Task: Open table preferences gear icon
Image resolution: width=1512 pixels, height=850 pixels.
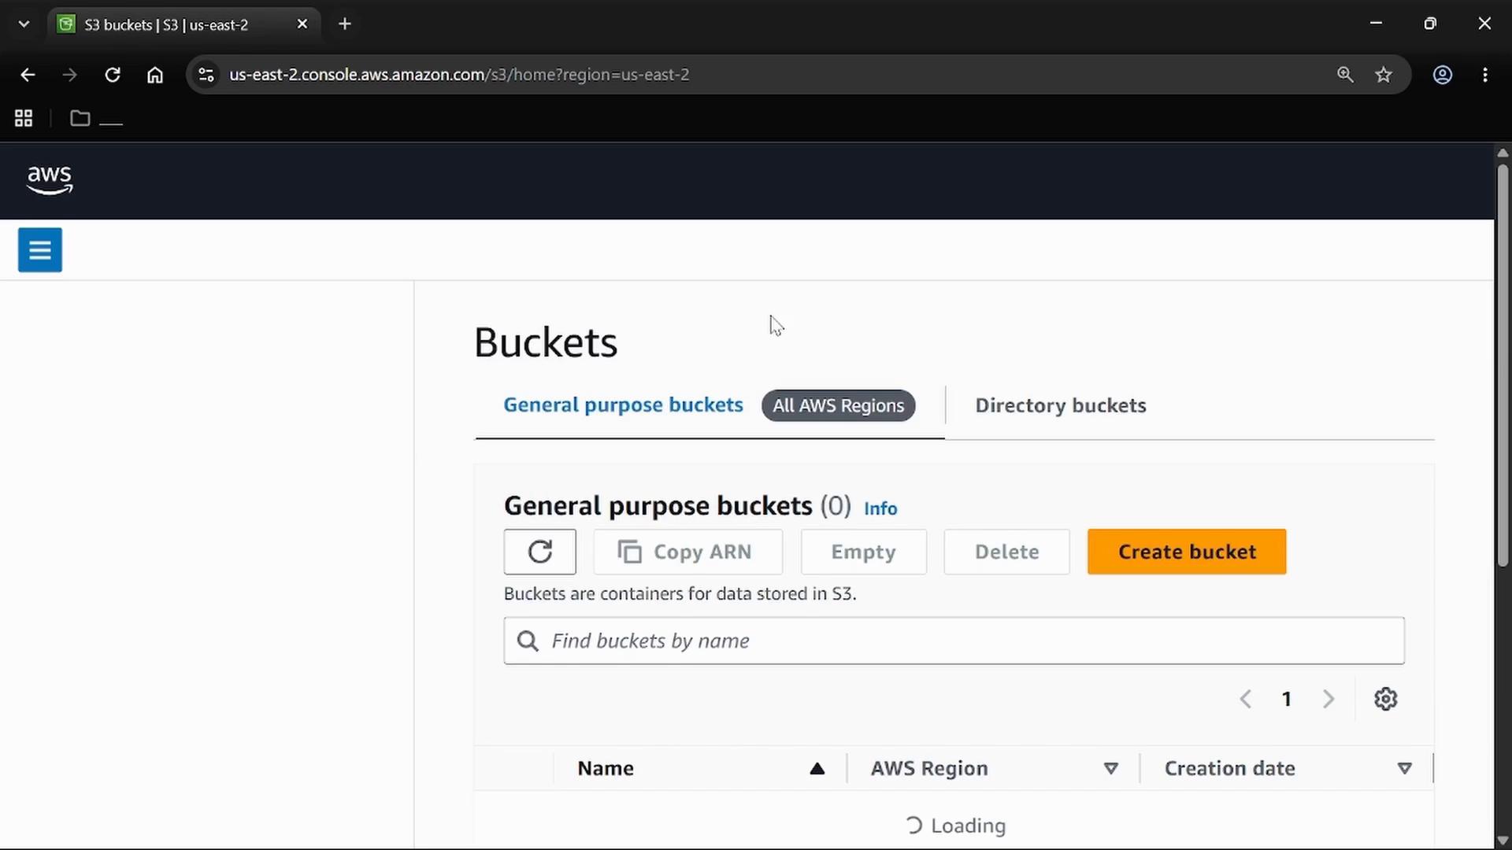Action: pos(1385,699)
